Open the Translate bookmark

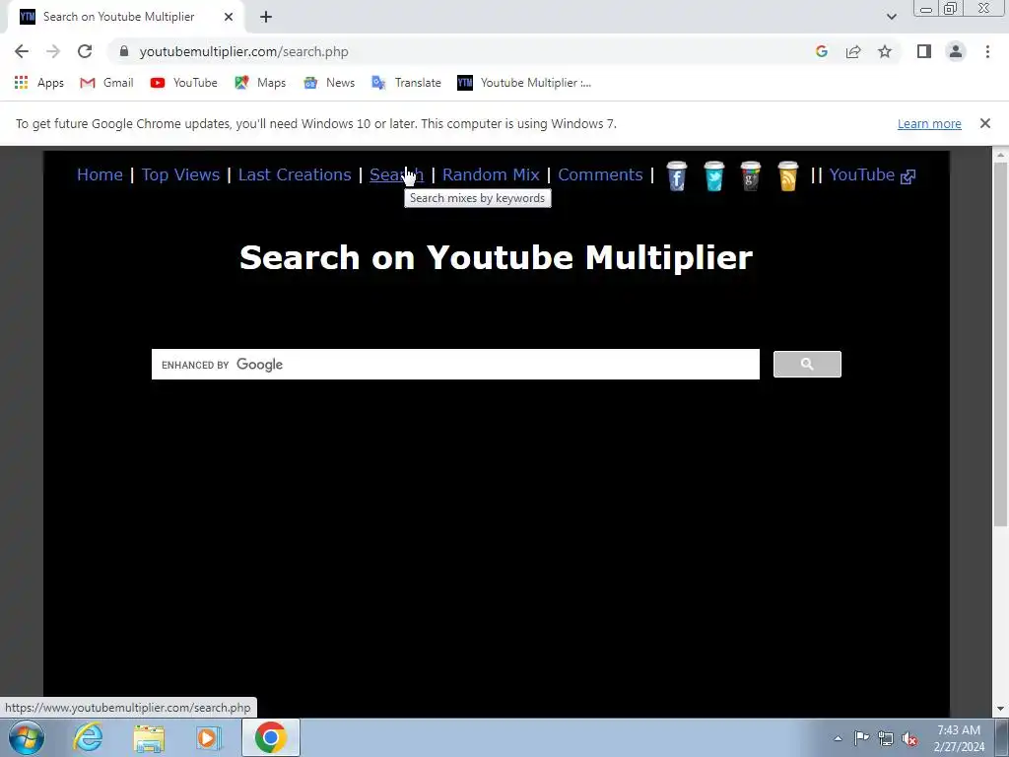(x=407, y=83)
